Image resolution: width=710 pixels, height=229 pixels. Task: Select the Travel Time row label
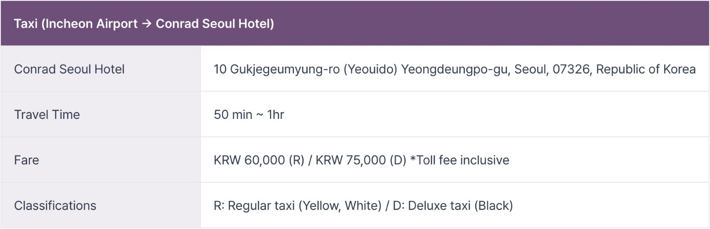tap(47, 114)
